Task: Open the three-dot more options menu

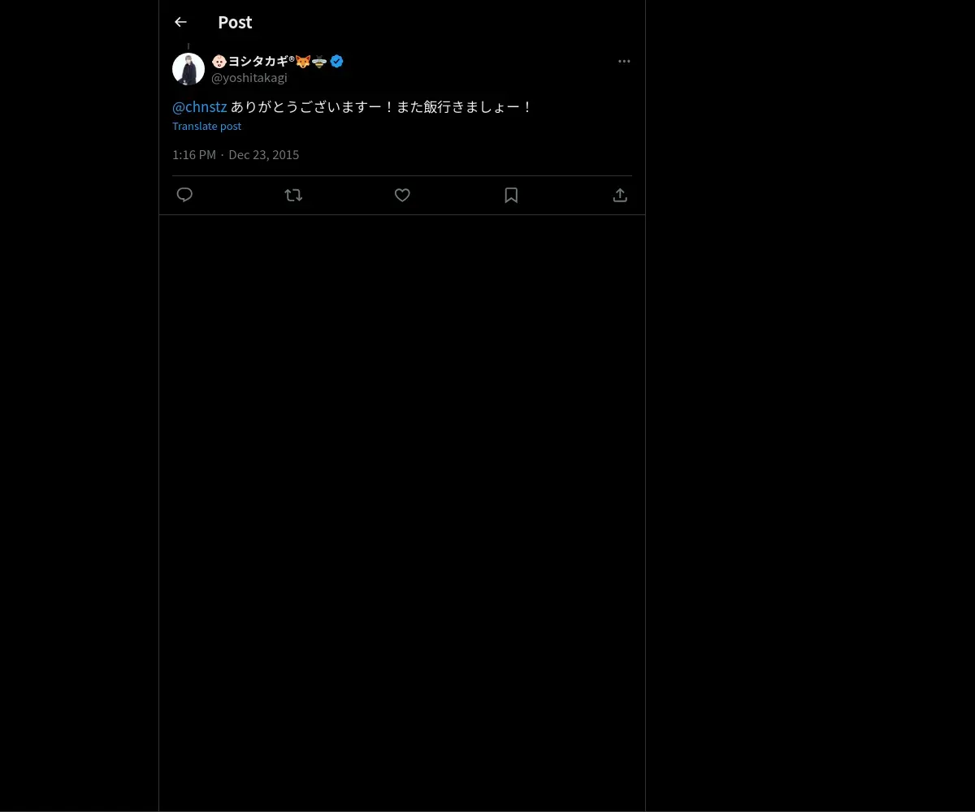Action: (x=624, y=61)
